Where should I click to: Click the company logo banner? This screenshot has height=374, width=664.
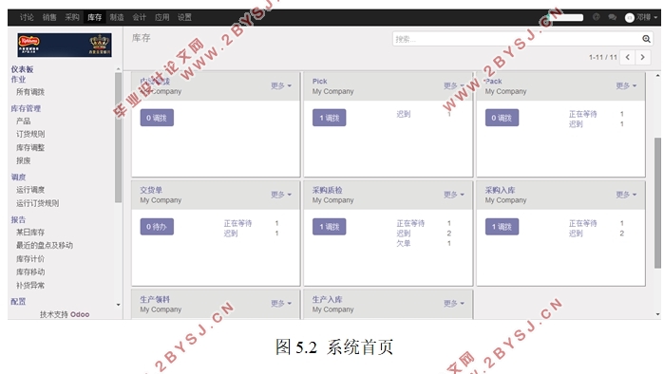[x=65, y=45]
